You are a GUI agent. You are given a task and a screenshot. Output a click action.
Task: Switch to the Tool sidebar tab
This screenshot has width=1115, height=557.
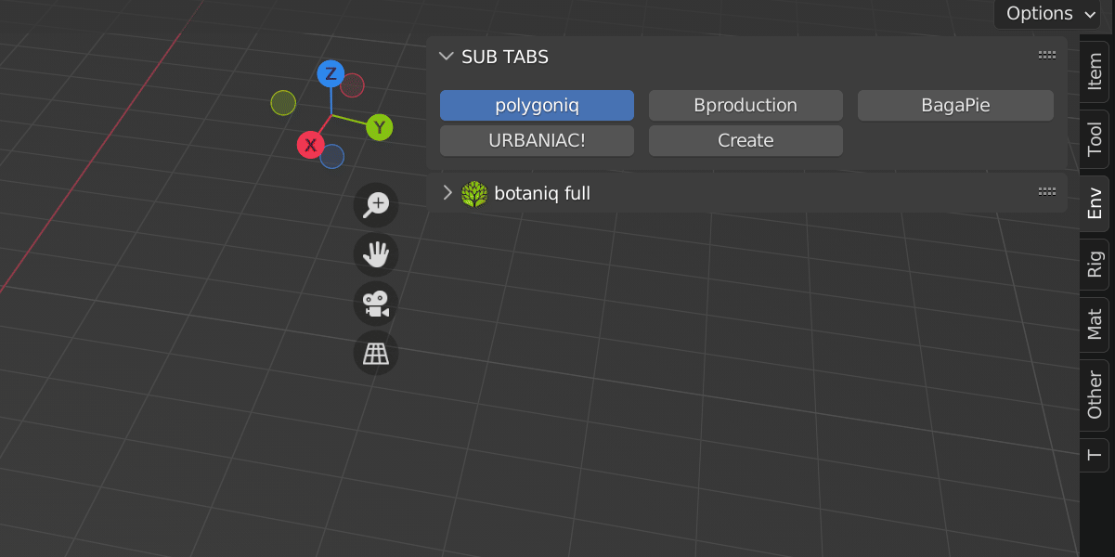tap(1096, 138)
